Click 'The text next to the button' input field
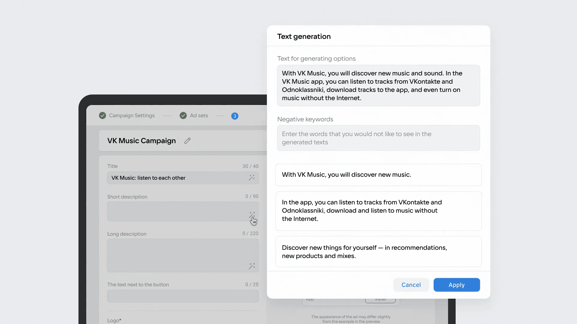Screen dimensions: 577x324 coord(183,296)
